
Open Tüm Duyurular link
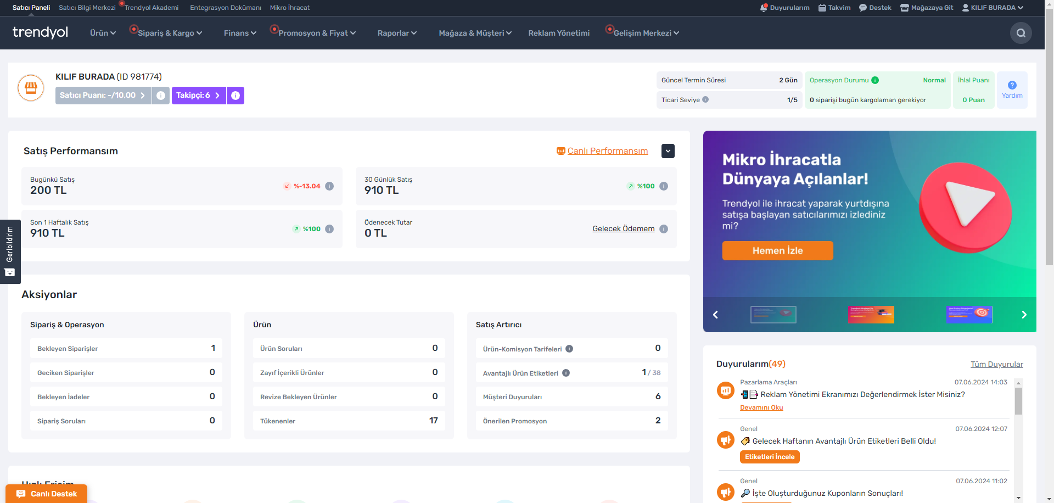997,364
